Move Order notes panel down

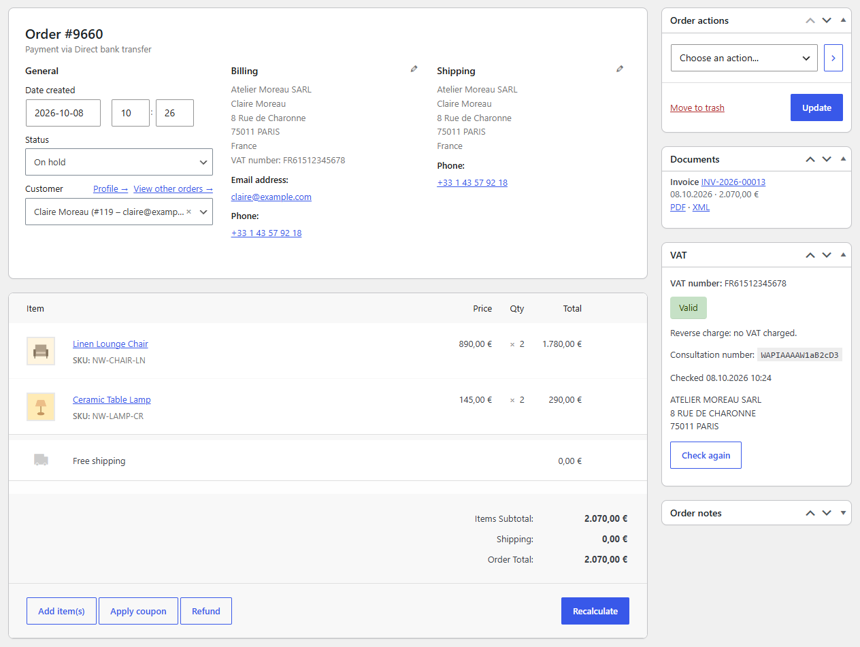point(827,513)
